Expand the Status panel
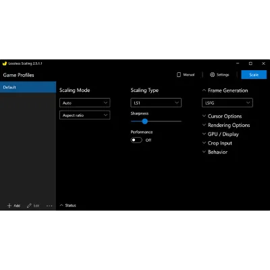Viewport: 270px width, 270px height. [67, 205]
